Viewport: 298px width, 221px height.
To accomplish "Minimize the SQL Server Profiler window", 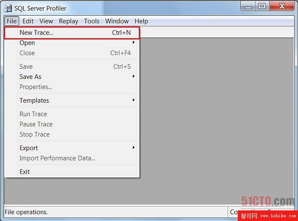I will (248, 6).
